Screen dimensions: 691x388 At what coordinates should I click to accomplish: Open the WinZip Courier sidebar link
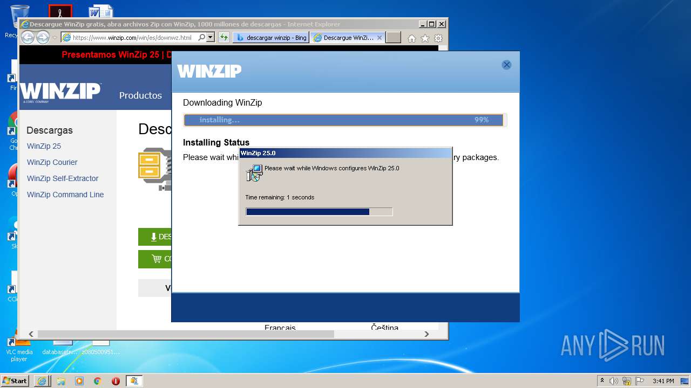pyautogui.click(x=52, y=162)
